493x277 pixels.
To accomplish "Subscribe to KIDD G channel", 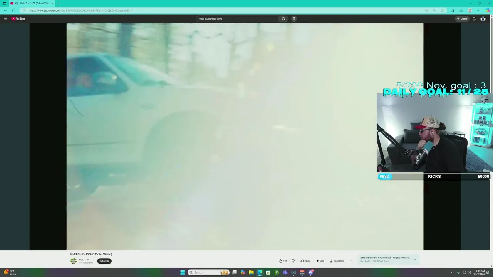I will (104, 261).
